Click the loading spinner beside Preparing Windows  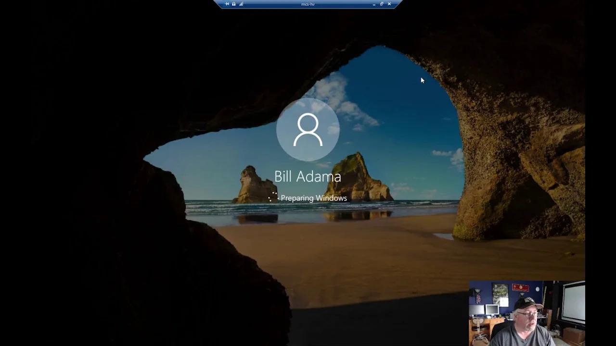point(273,197)
